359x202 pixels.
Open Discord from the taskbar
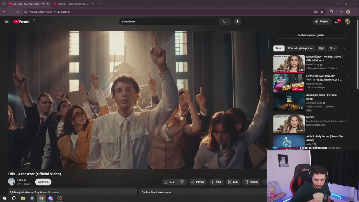50,198
